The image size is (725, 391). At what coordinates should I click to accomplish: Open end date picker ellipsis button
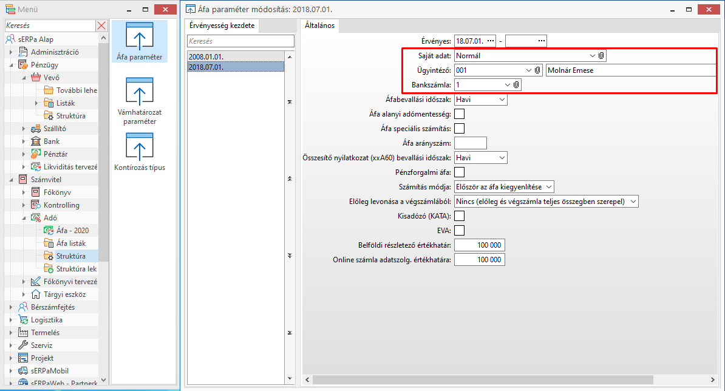coord(542,41)
